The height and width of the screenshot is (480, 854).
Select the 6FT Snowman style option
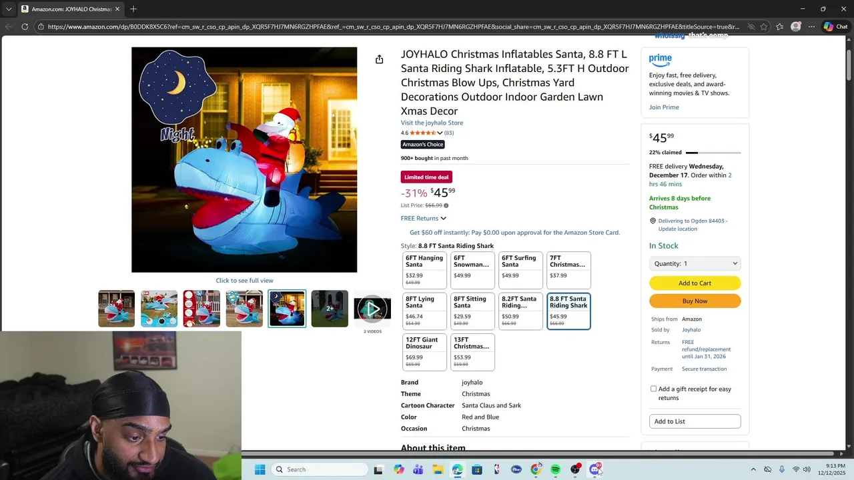click(472, 269)
